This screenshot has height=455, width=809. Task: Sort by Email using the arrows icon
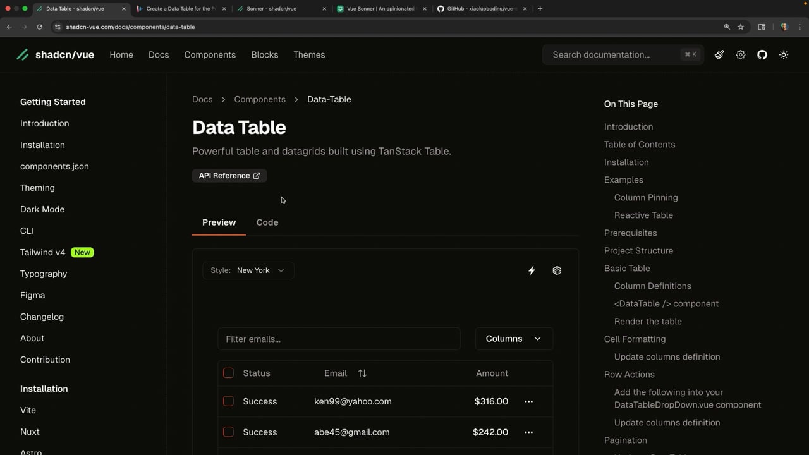(362, 373)
